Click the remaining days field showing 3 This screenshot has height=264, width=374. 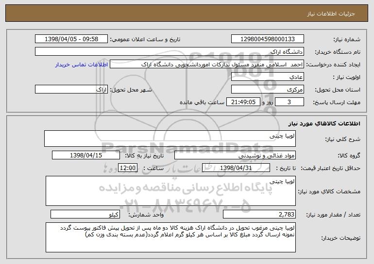[289, 102]
